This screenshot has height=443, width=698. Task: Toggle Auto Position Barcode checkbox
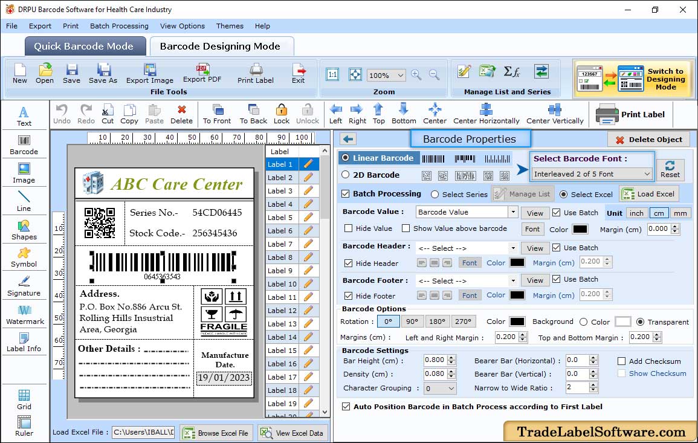click(x=346, y=407)
